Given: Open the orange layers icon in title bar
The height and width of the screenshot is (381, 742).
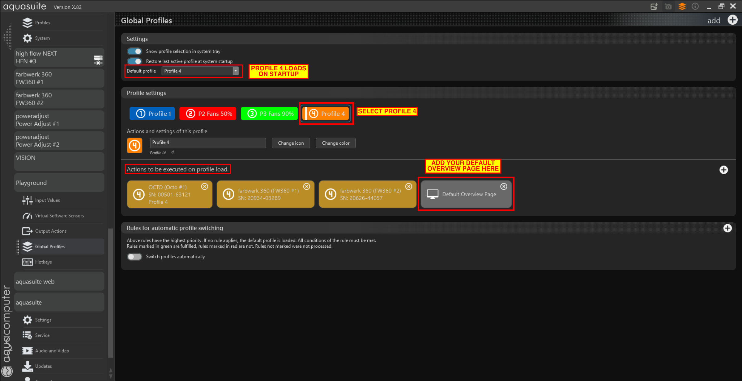Looking at the screenshot, I should coord(682,6).
